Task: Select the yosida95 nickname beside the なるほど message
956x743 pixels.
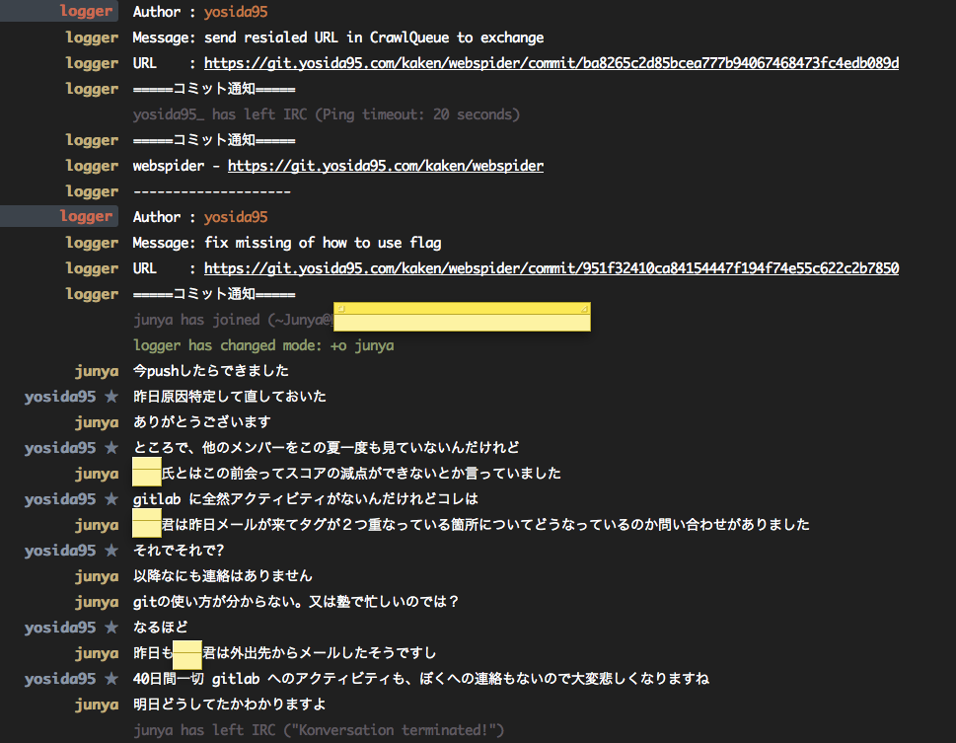Action: coord(60,628)
